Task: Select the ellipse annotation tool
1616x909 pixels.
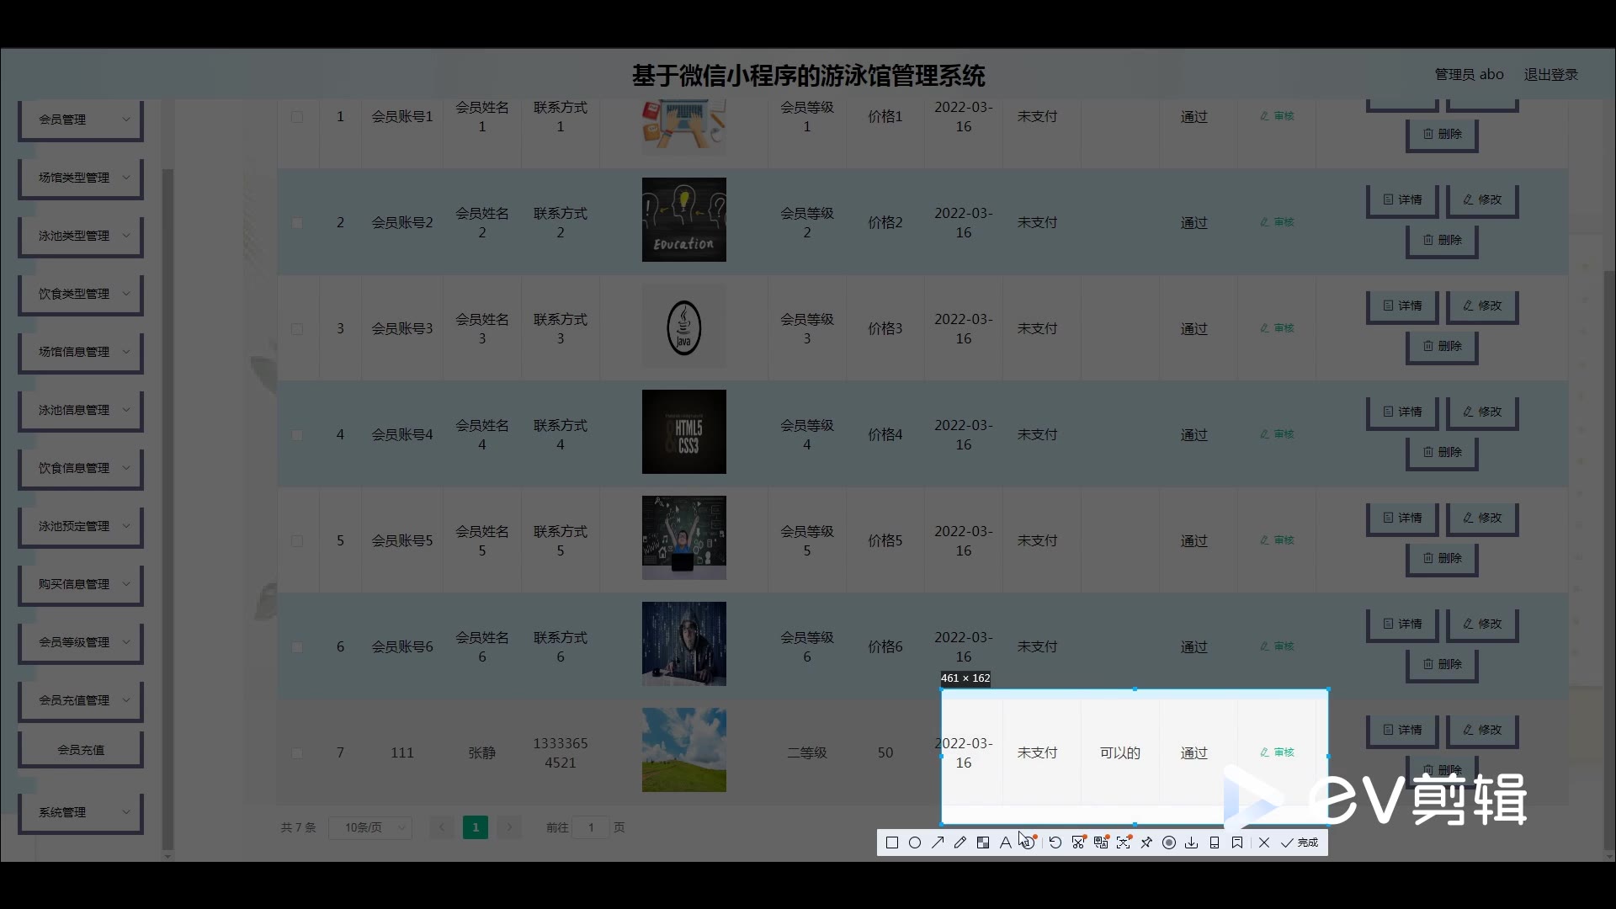Action: [x=915, y=843]
